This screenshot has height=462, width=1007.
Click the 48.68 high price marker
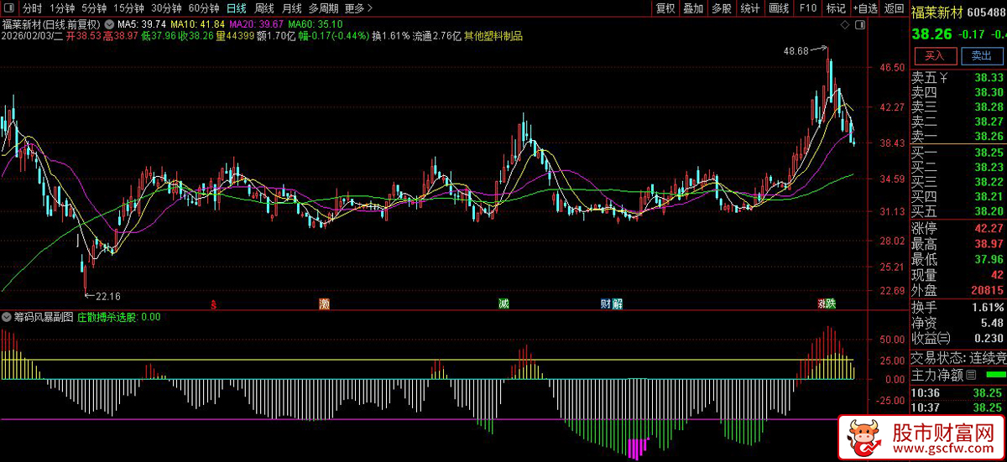(x=796, y=51)
